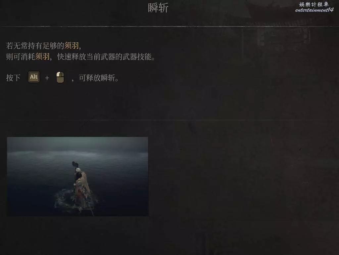Click the 则可消耗 text segment
This screenshot has height=255, width=339.
coord(21,57)
